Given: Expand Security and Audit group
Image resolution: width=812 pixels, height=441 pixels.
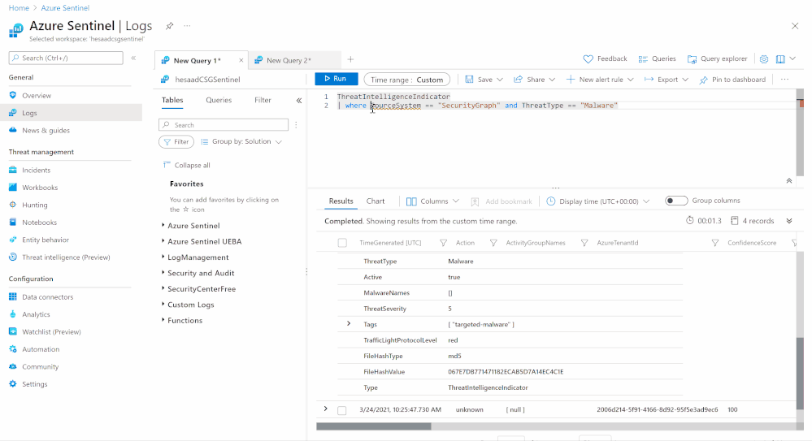Looking at the screenshot, I should point(163,273).
